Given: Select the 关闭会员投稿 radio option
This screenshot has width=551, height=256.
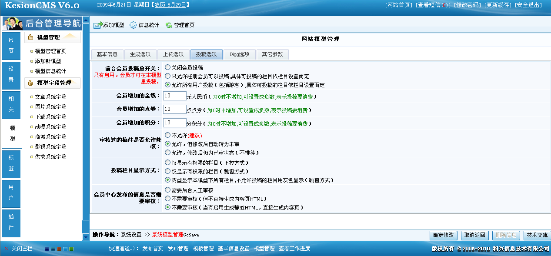Looking at the screenshot, I should [167, 68].
